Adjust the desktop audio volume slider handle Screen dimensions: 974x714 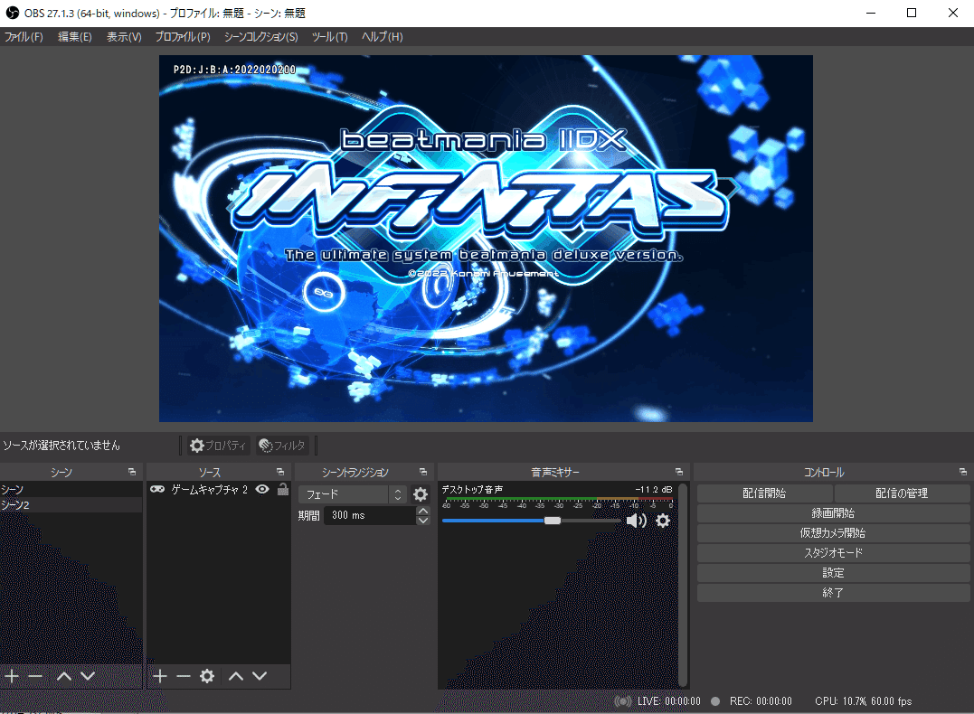point(553,521)
